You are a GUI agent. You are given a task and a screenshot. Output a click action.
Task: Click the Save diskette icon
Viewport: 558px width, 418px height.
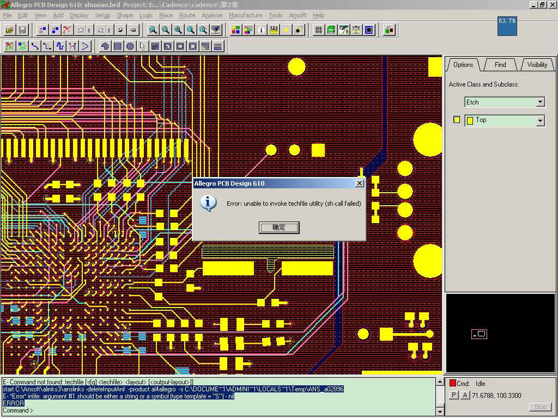click(x=22, y=30)
